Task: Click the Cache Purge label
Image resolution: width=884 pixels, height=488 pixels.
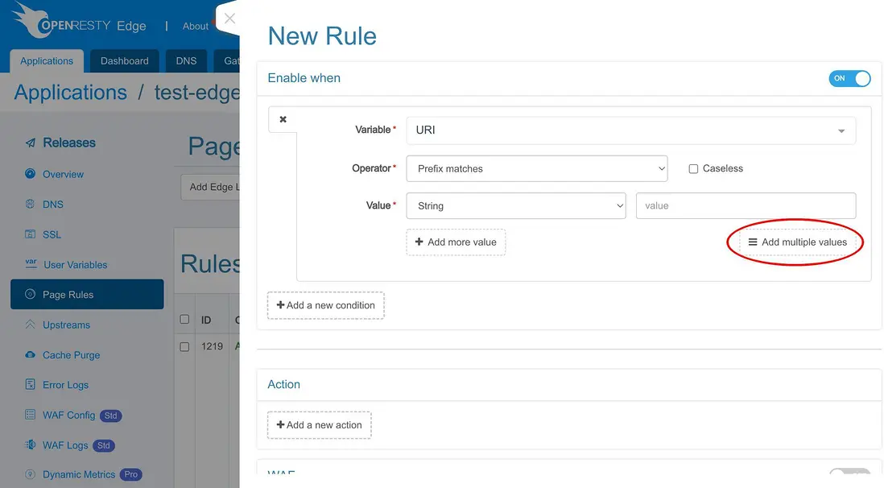Action: [x=71, y=355]
